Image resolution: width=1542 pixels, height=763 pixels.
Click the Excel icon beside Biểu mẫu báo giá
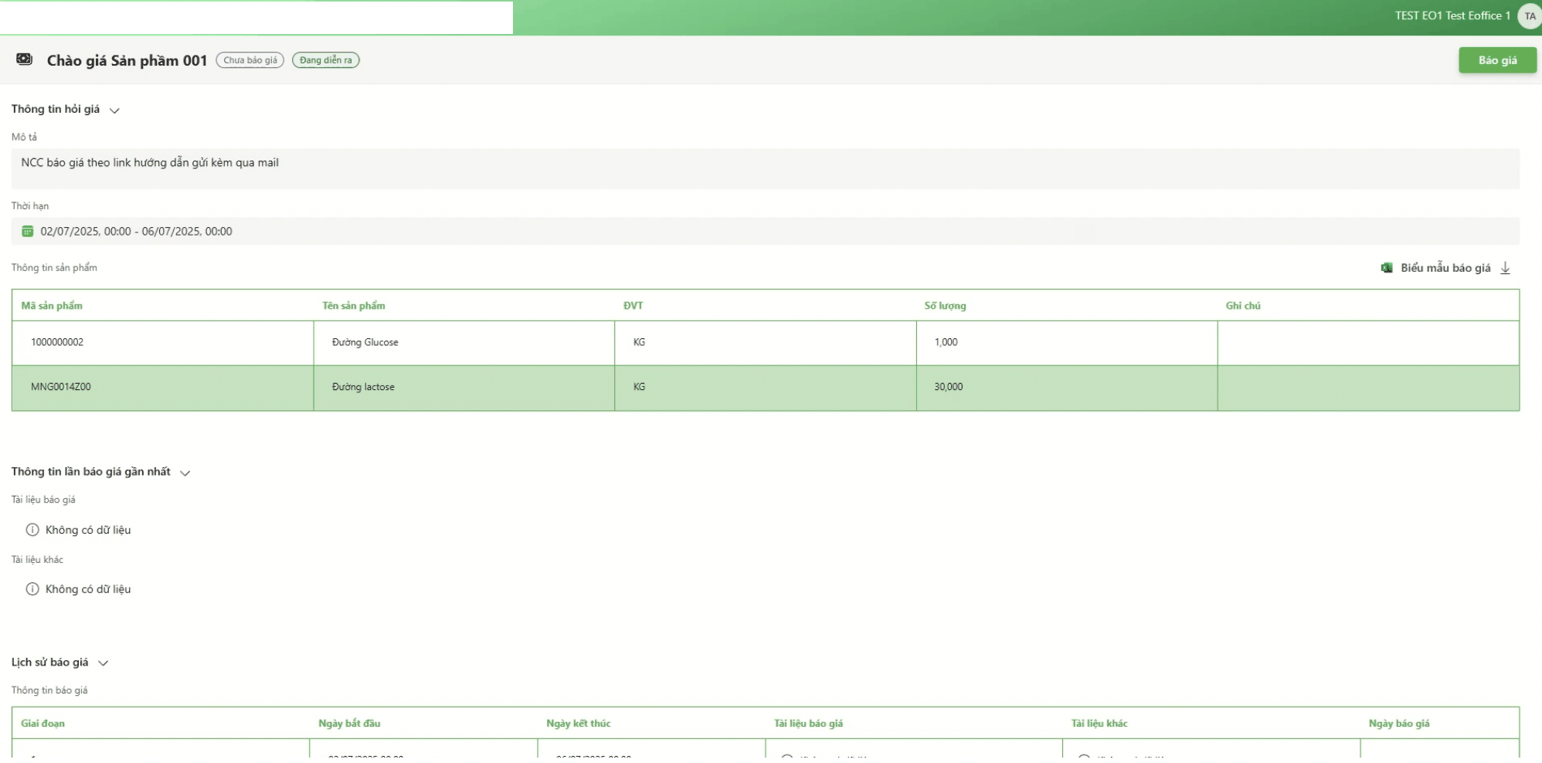point(1387,268)
